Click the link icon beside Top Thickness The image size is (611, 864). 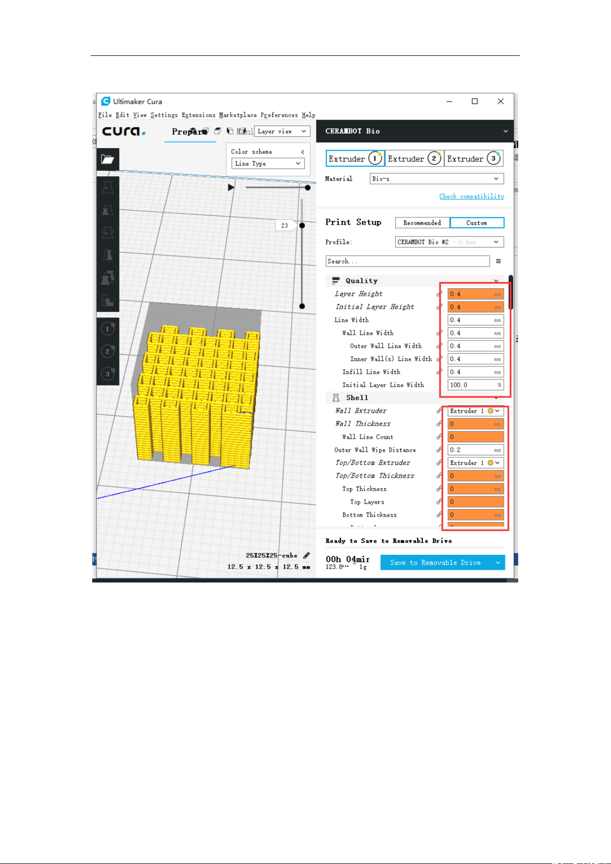click(x=439, y=489)
